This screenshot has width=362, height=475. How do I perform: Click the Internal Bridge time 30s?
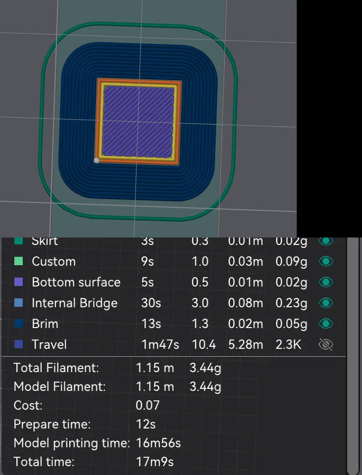coord(151,303)
